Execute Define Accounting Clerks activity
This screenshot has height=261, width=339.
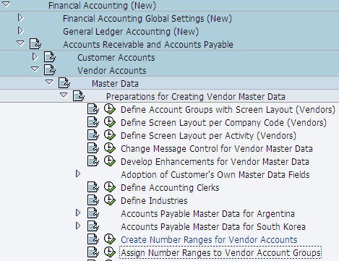110,187
